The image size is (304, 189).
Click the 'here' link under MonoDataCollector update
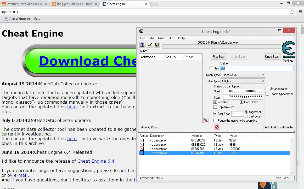(72, 107)
